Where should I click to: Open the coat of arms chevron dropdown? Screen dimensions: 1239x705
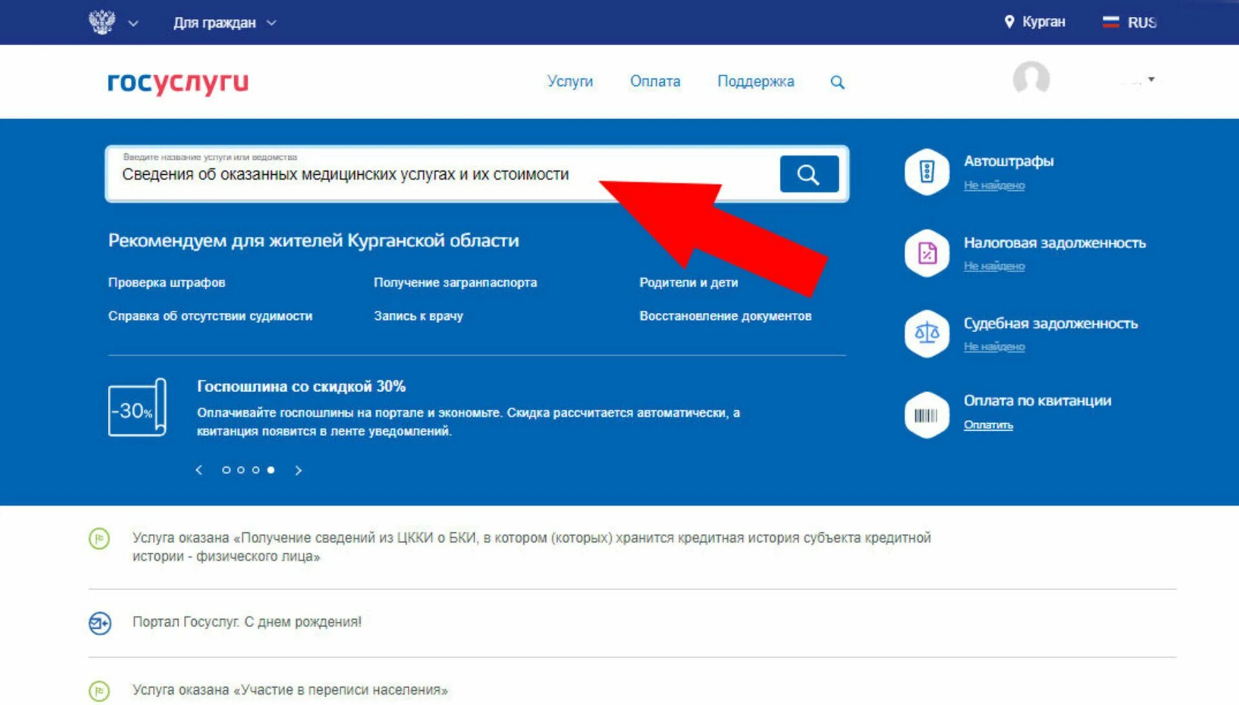(x=134, y=24)
